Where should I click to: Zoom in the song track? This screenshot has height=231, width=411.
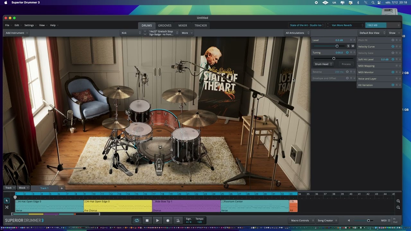(x=398, y=201)
